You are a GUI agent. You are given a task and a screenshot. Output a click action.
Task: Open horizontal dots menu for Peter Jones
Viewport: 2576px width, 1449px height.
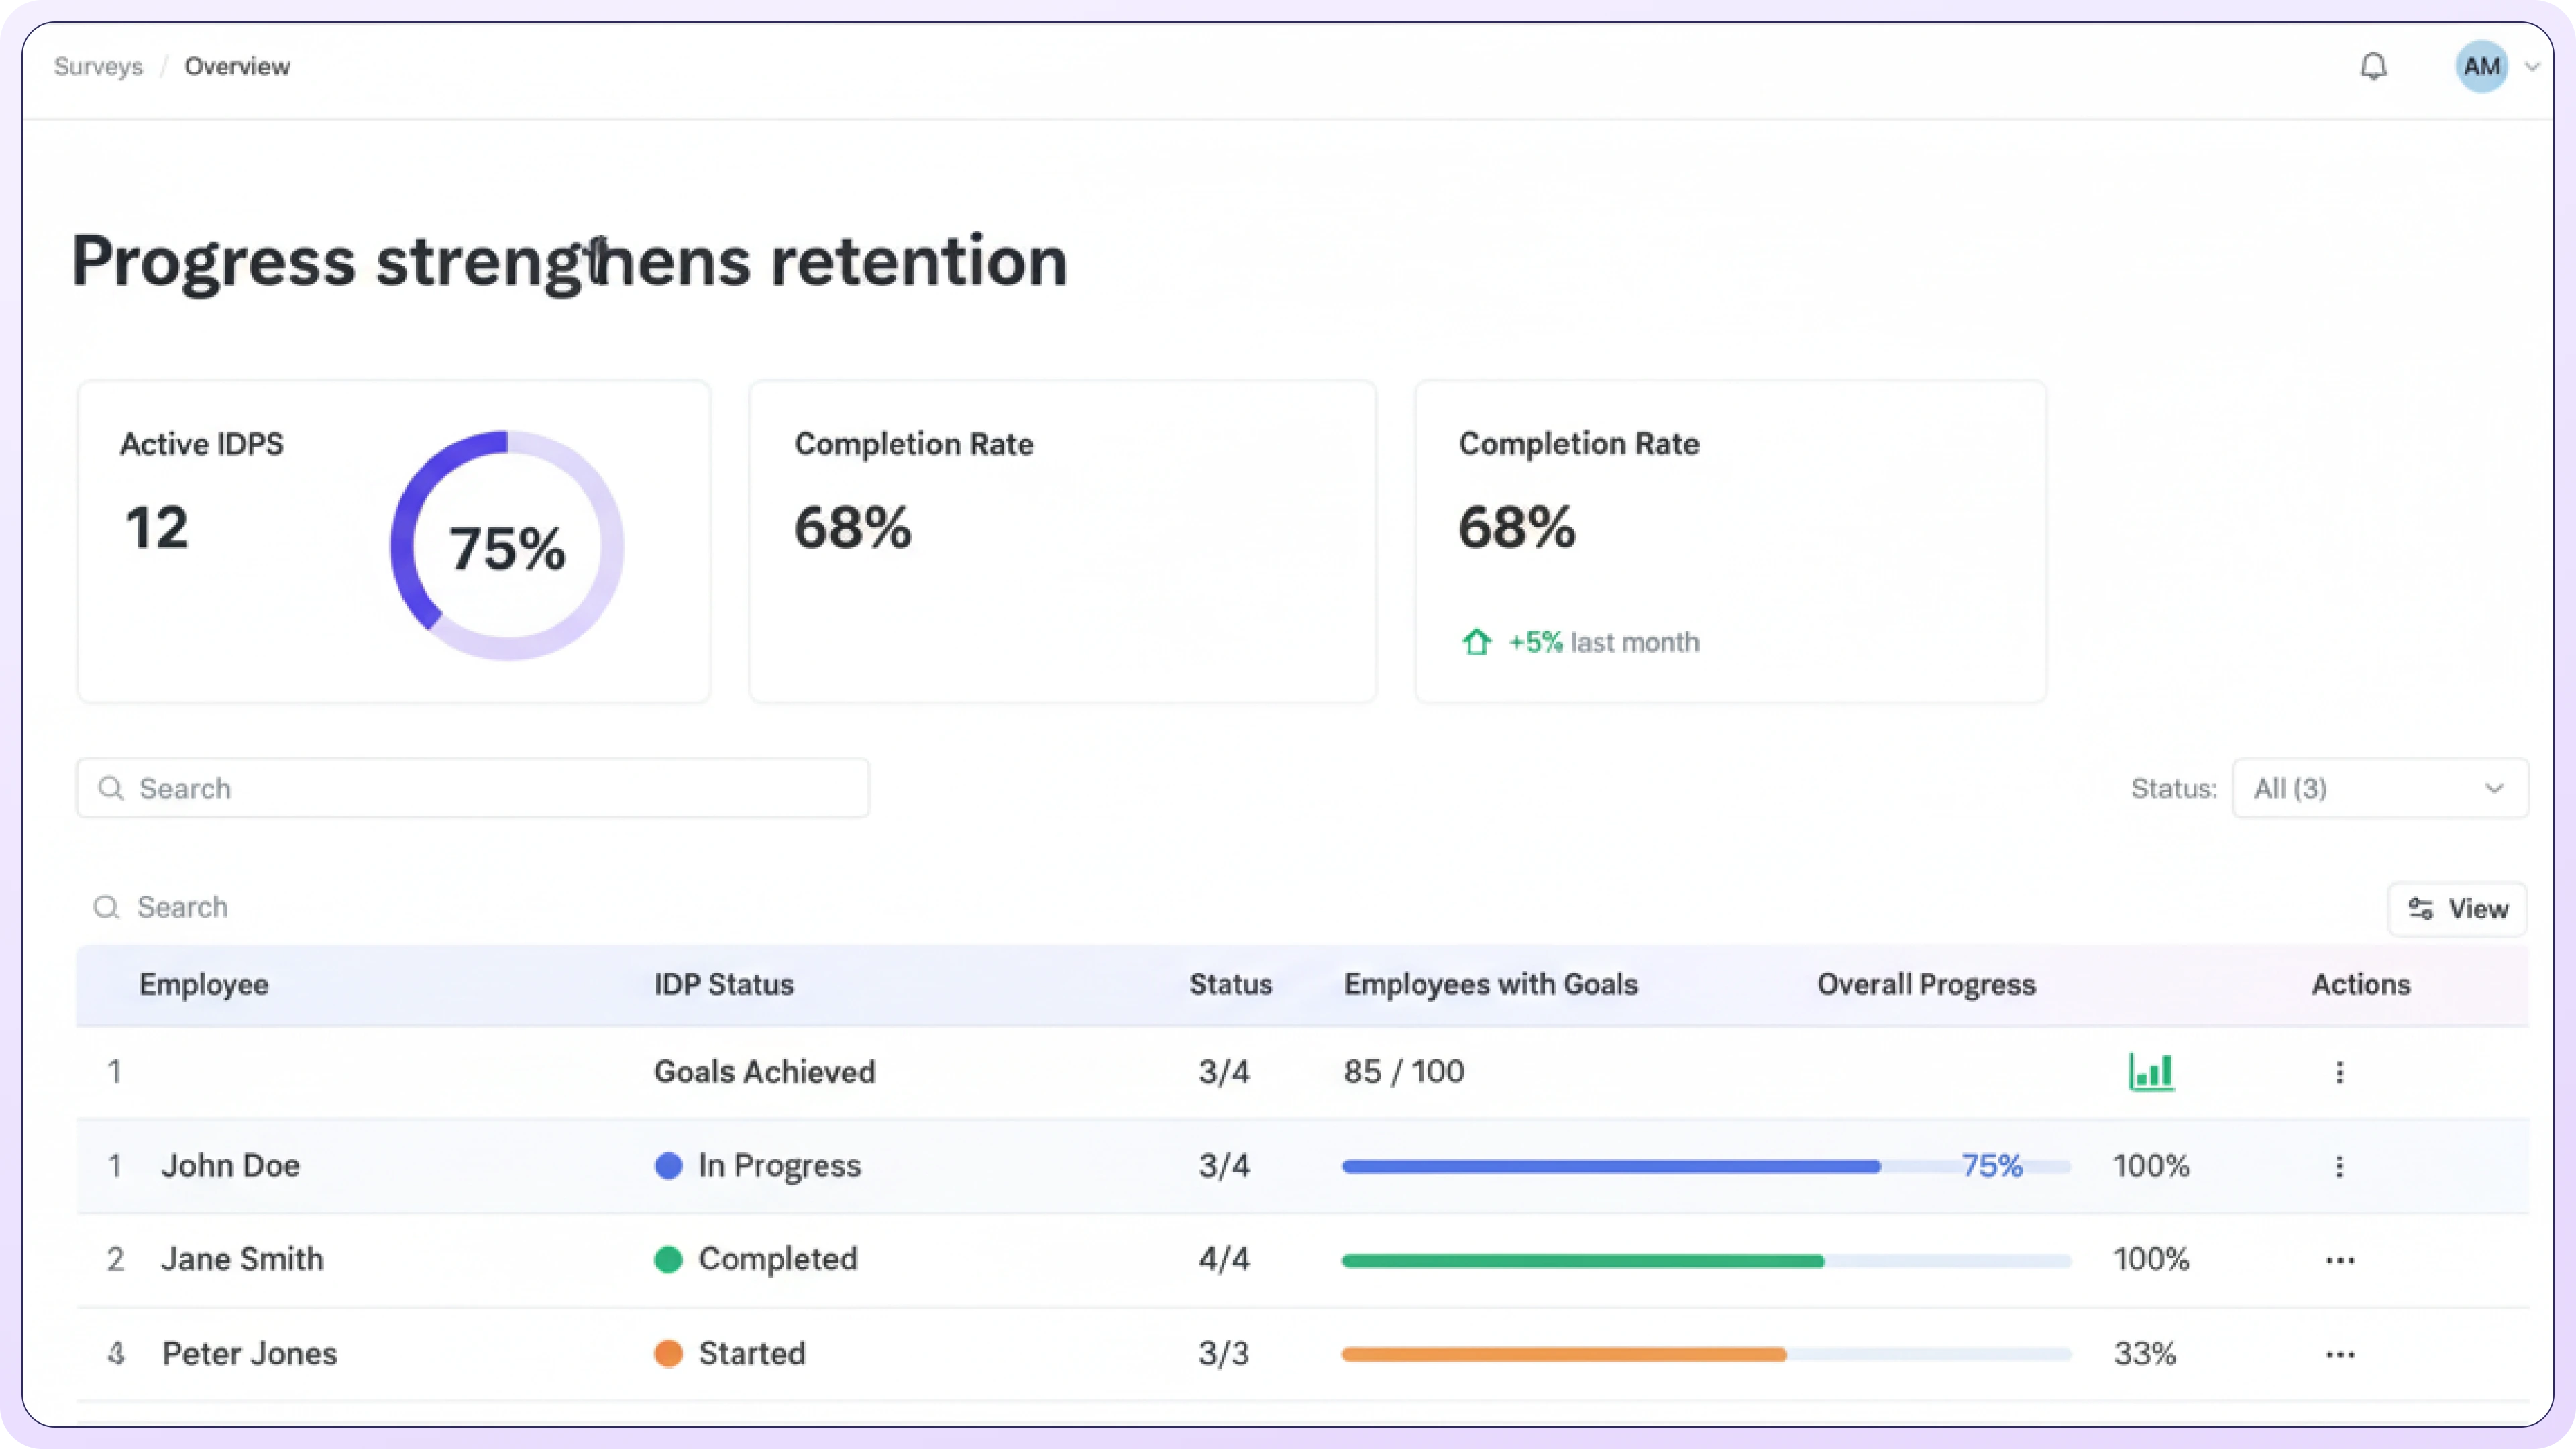[2340, 1354]
